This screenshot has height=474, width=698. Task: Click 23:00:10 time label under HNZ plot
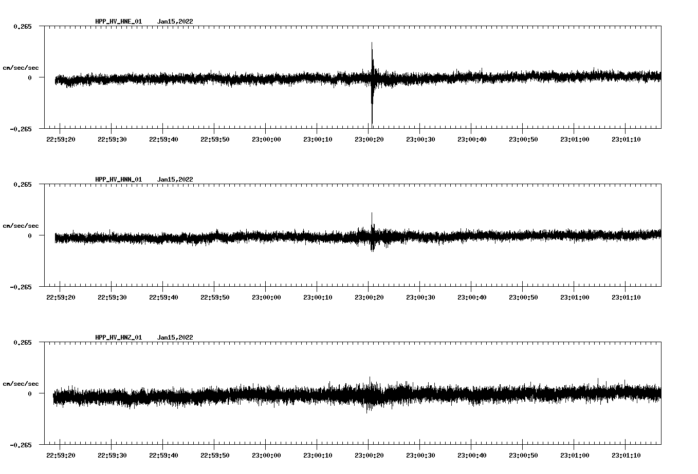318,456
